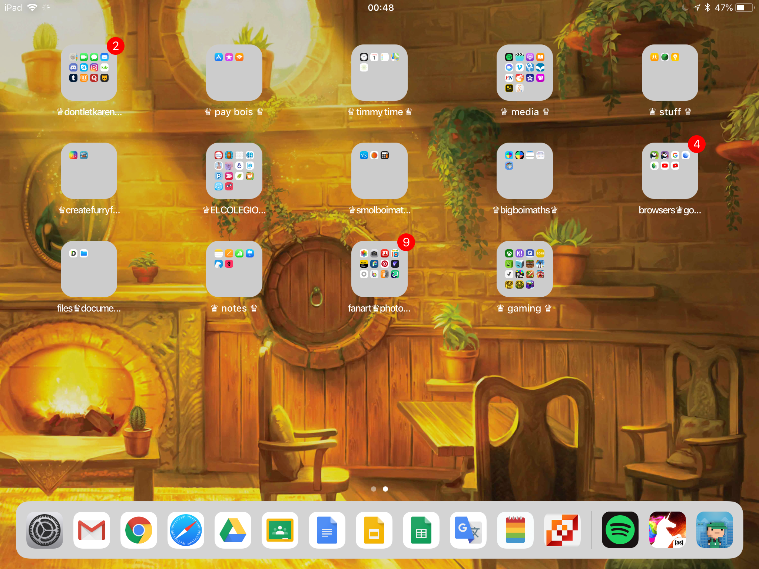Open Google Chrome in the dock
The width and height of the screenshot is (759, 569).
pyautogui.click(x=139, y=530)
